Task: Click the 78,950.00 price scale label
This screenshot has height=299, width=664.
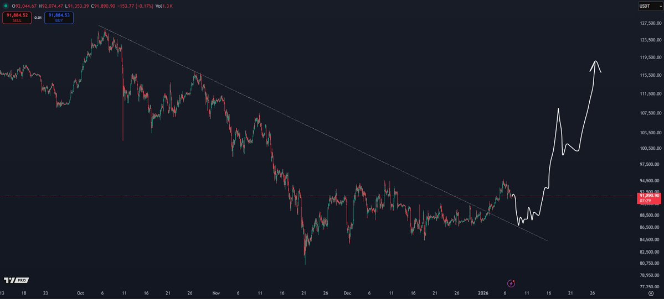Action: [x=650, y=275]
